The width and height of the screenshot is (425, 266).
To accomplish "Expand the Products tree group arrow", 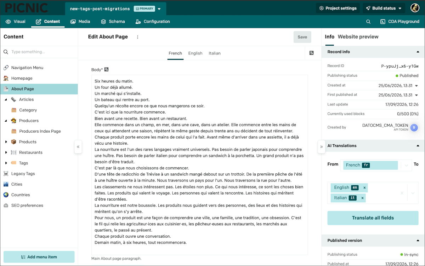I will coord(6,142).
